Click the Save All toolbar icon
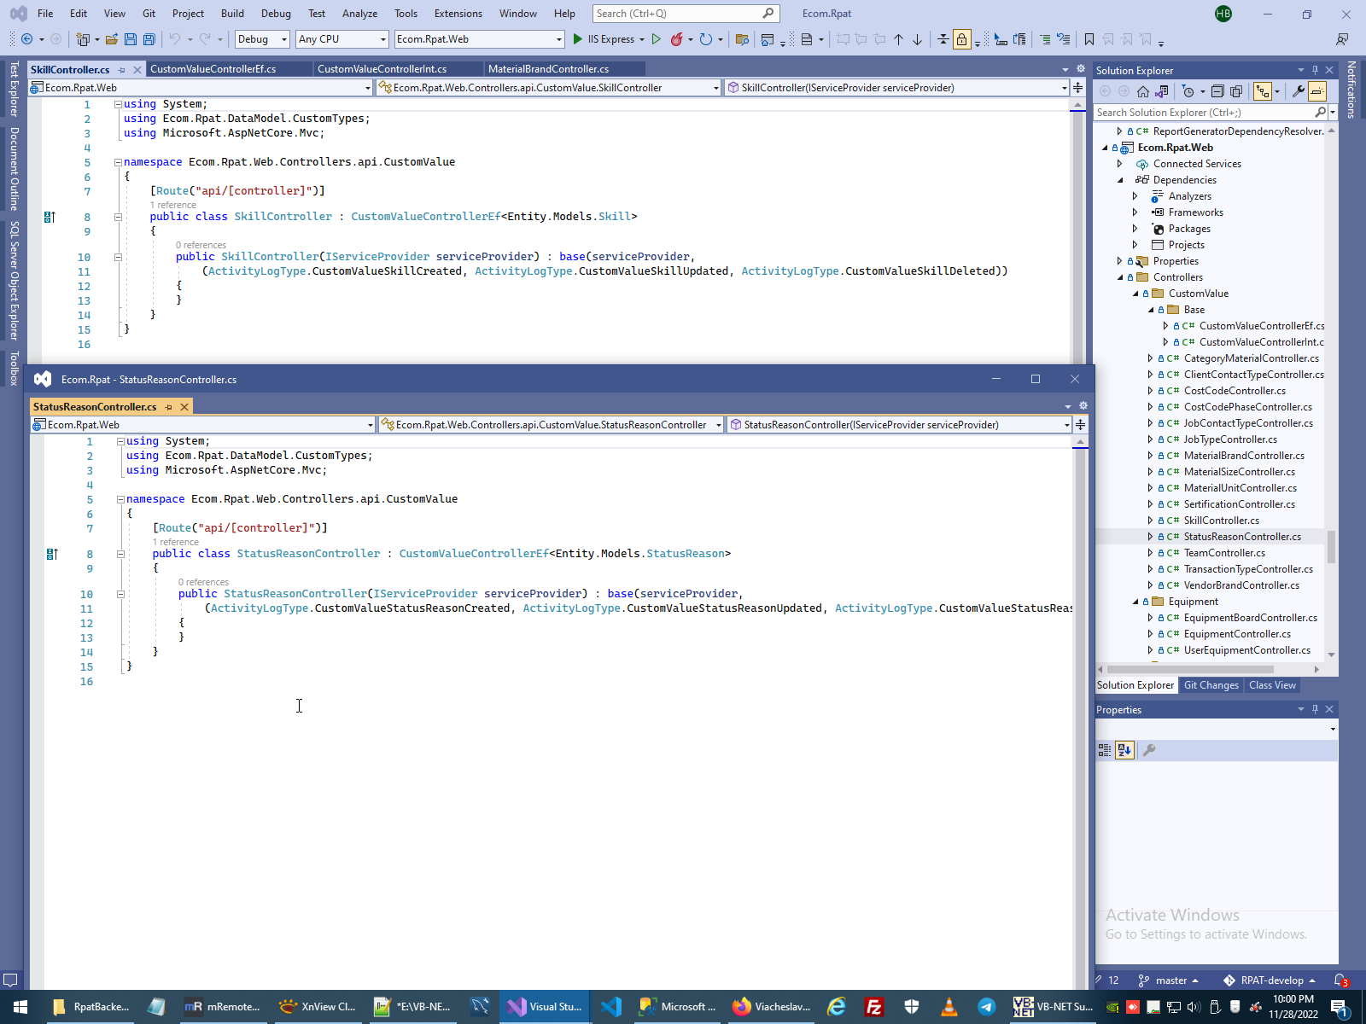Screen dimensions: 1366x1024 coord(149,39)
